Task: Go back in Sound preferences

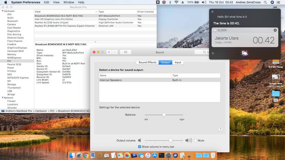Action: (109, 52)
